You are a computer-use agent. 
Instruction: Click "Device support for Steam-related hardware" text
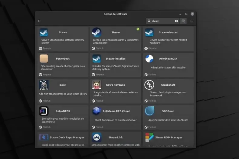coord(168,41)
